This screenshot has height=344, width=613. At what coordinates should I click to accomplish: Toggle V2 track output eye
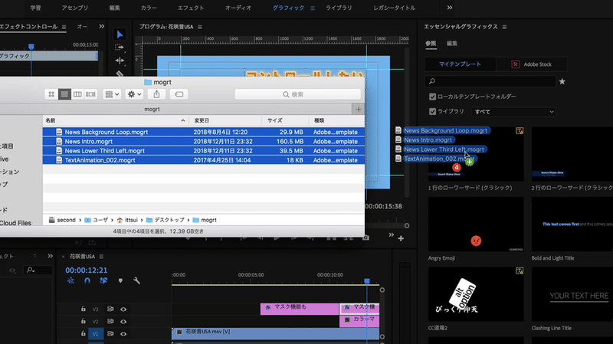[x=123, y=322]
